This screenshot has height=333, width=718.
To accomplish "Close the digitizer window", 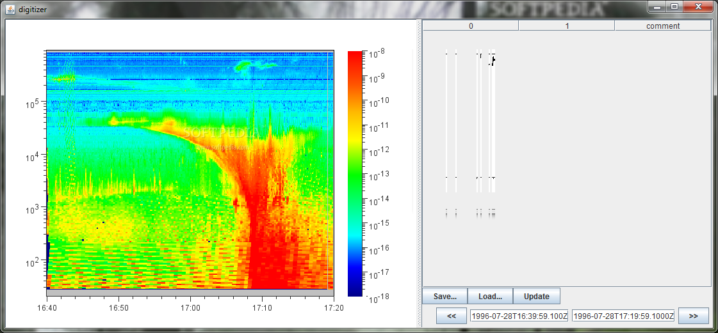I will point(698,6).
